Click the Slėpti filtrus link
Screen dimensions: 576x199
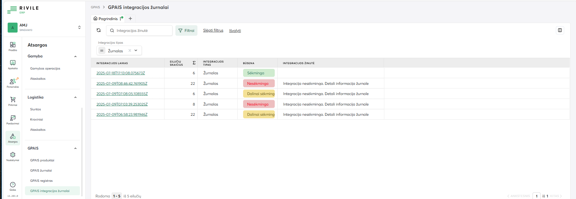click(213, 31)
